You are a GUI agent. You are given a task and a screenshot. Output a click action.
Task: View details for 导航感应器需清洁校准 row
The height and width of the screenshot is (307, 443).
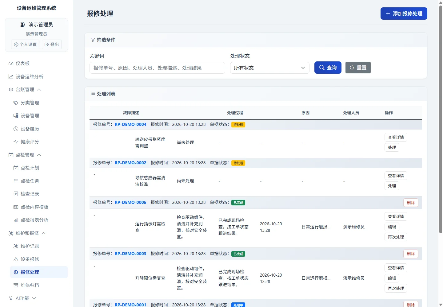coord(396,176)
